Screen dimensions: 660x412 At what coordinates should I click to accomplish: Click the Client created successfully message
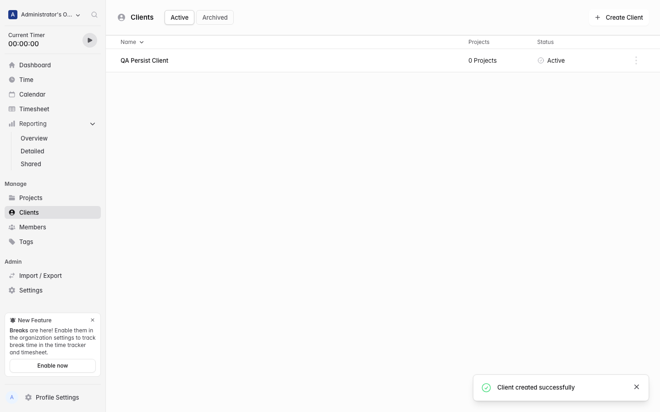coord(536,387)
